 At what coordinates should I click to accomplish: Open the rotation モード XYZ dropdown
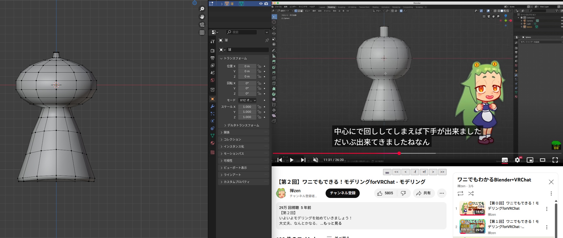pyautogui.click(x=247, y=100)
